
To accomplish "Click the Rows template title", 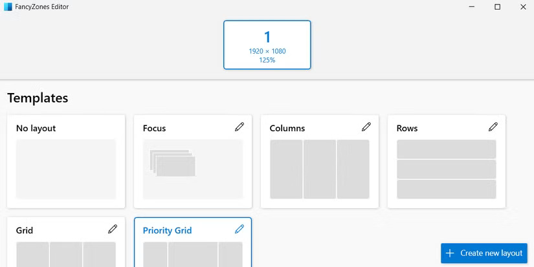I will [407, 128].
